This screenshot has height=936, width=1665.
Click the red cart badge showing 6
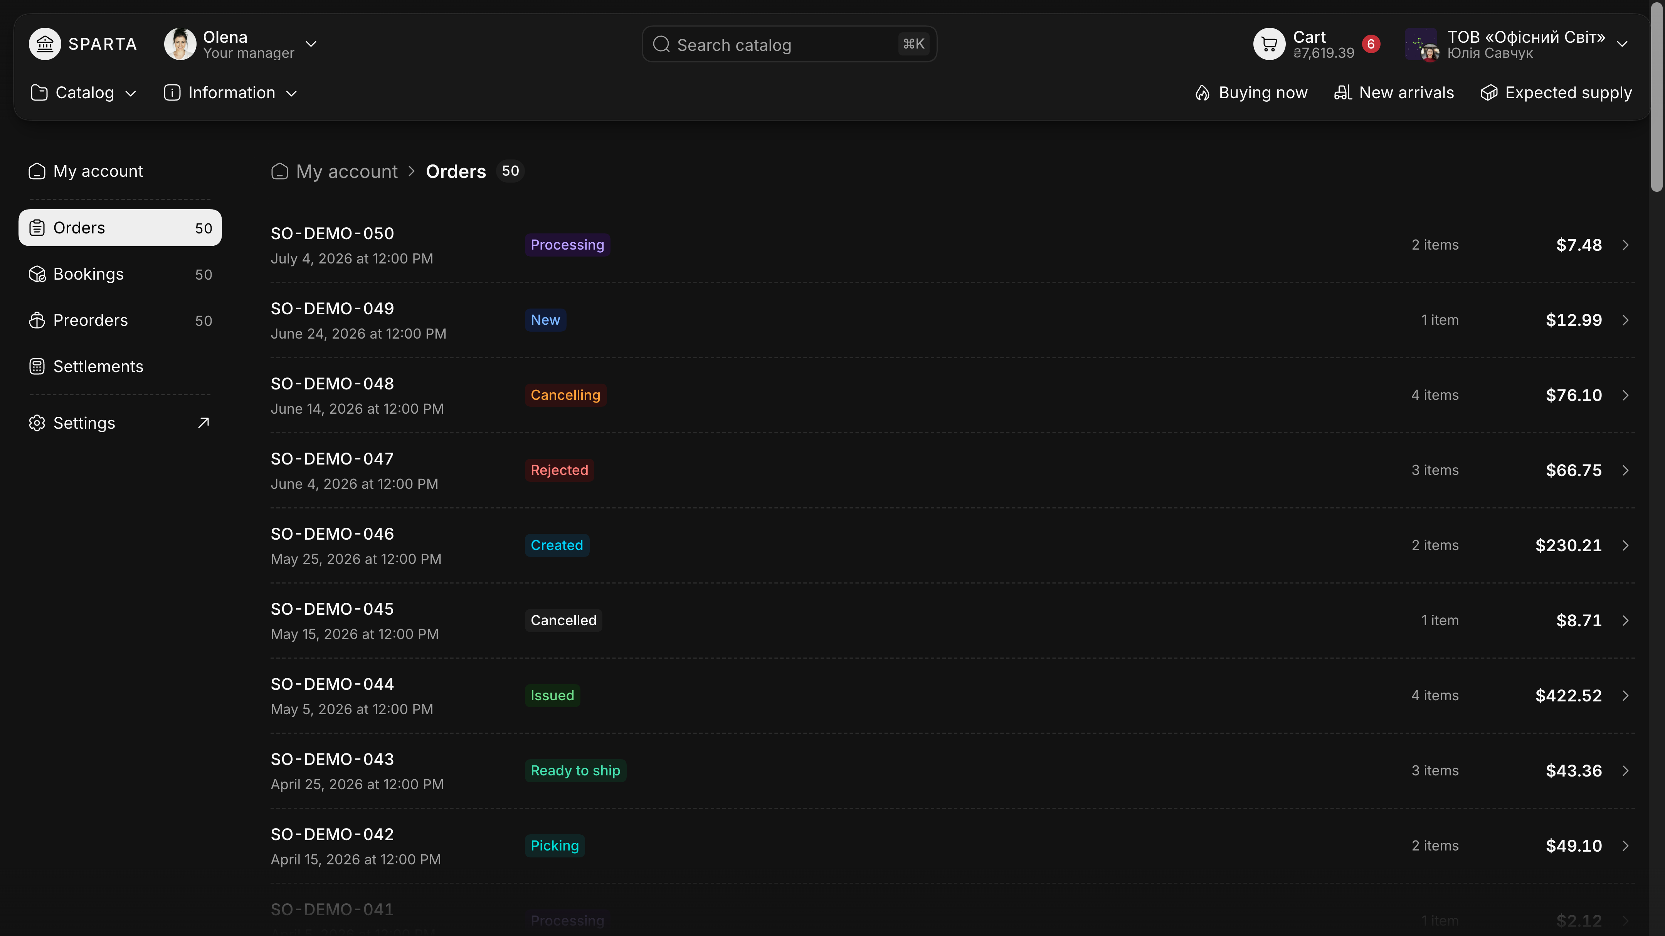tap(1370, 44)
